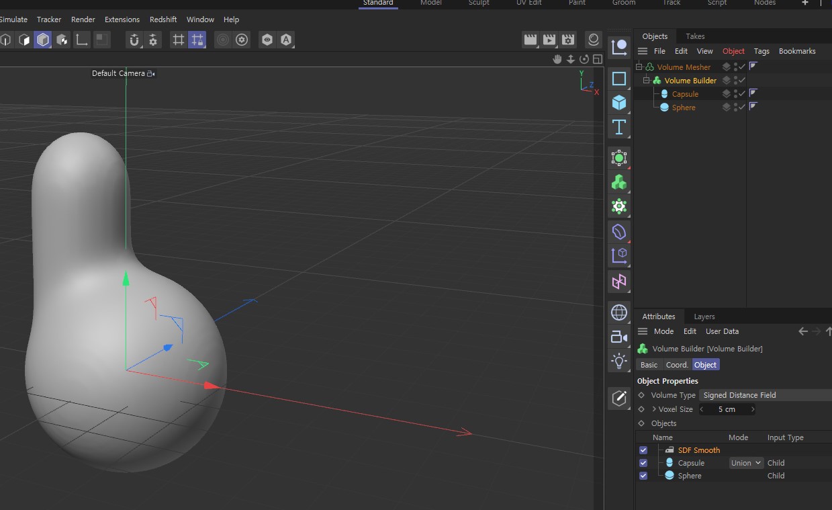
Task: Open the Tags menu in Object Manager
Action: 761,51
